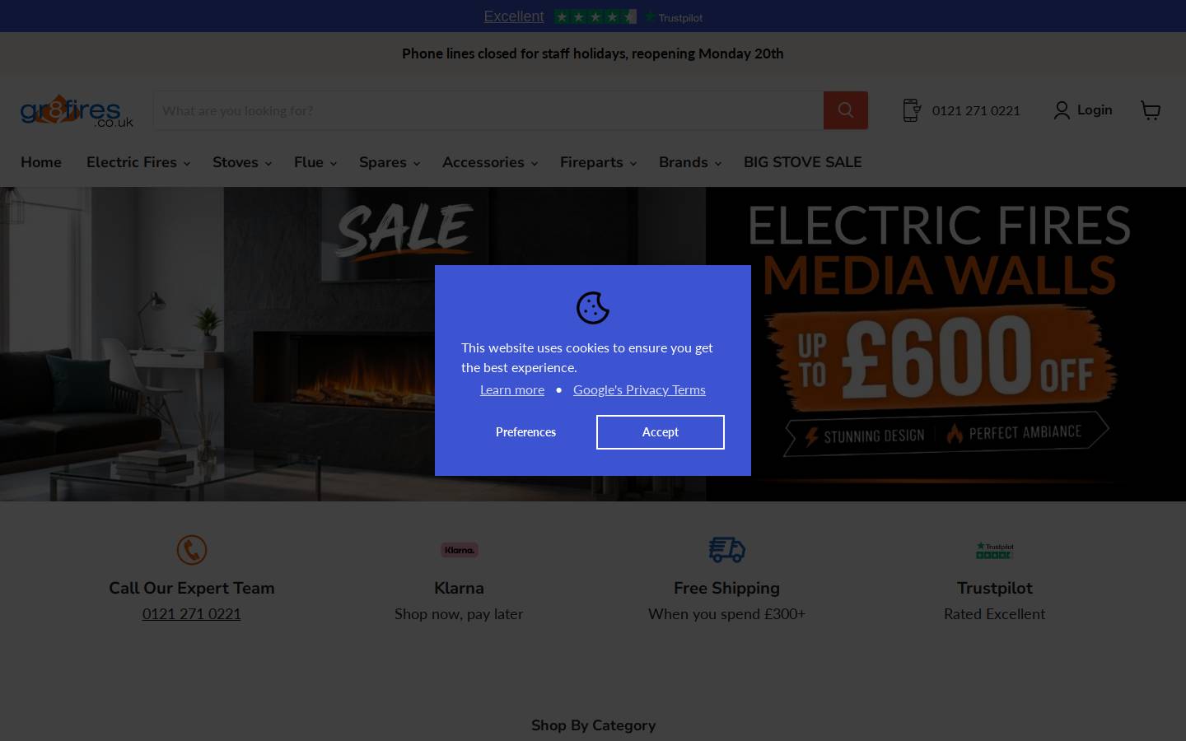Click the cookie icon in dialog

point(593,308)
